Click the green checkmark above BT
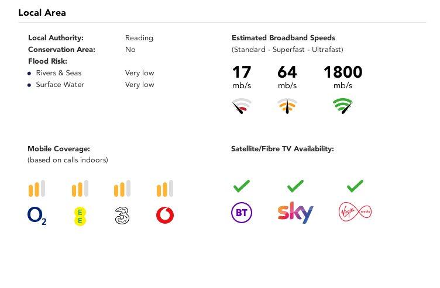Screen dimensions: 440x288 (241, 186)
